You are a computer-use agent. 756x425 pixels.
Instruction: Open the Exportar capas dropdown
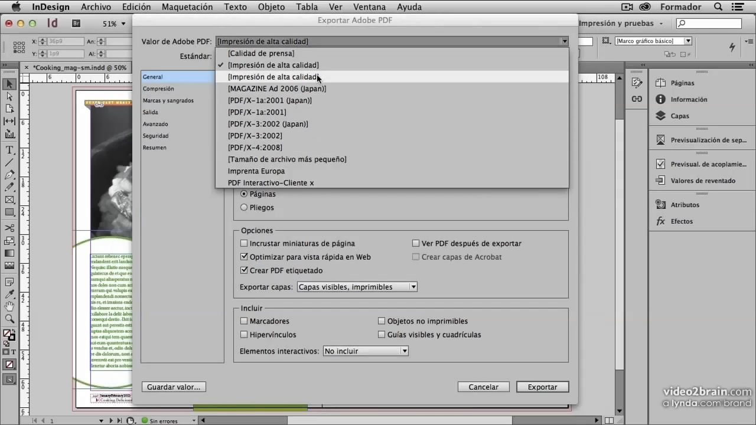[x=357, y=287]
